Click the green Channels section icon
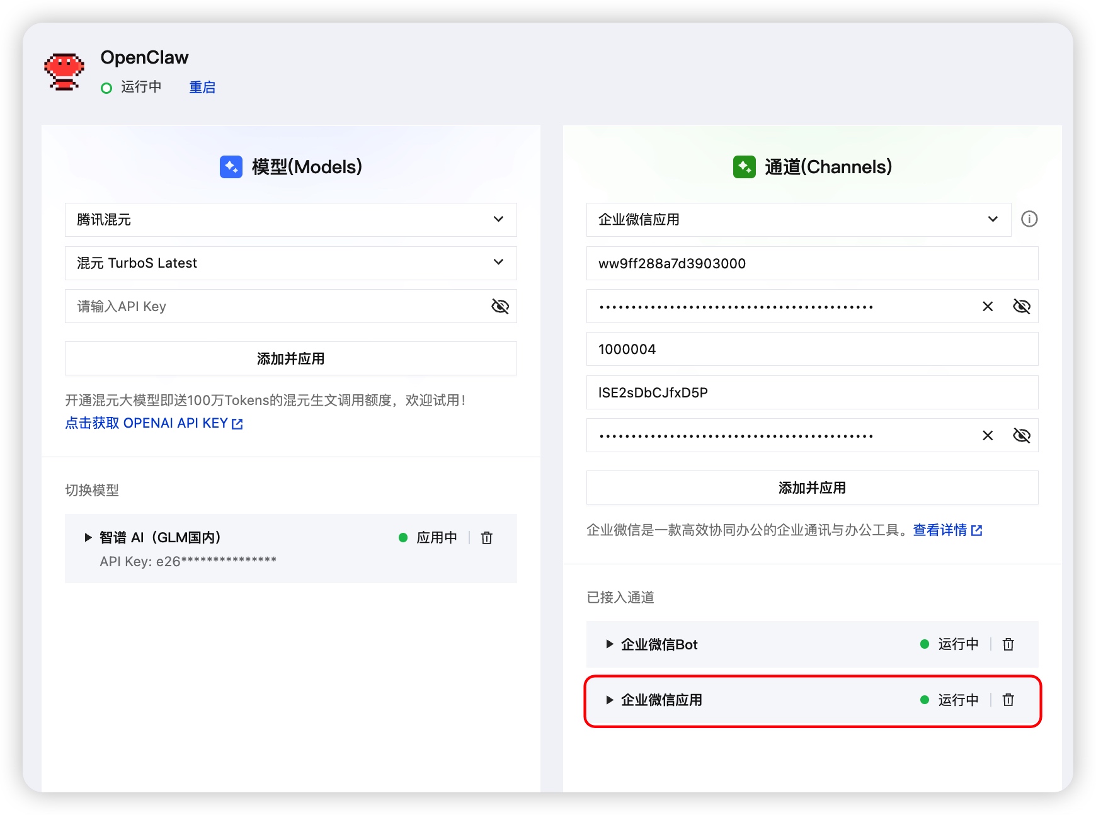This screenshot has height=815, width=1096. (x=745, y=167)
